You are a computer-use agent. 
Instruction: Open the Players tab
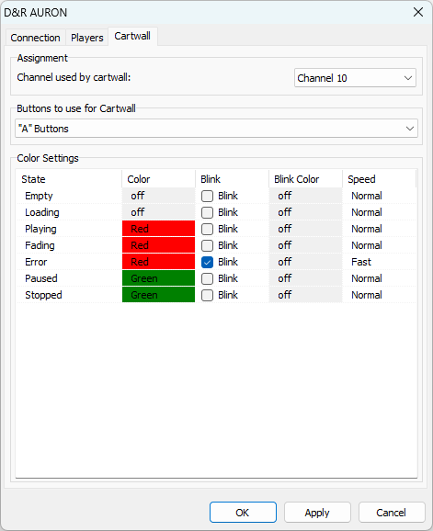[x=87, y=38]
